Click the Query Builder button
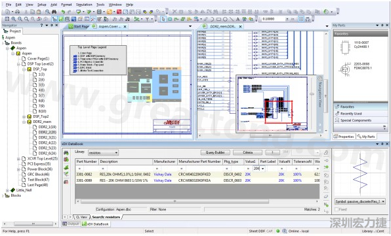The width and height of the screenshot is (391, 236). (215, 152)
